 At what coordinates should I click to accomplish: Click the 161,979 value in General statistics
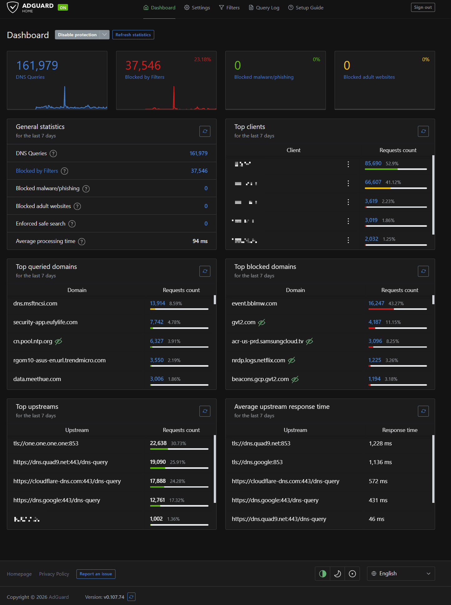(199, 153)
